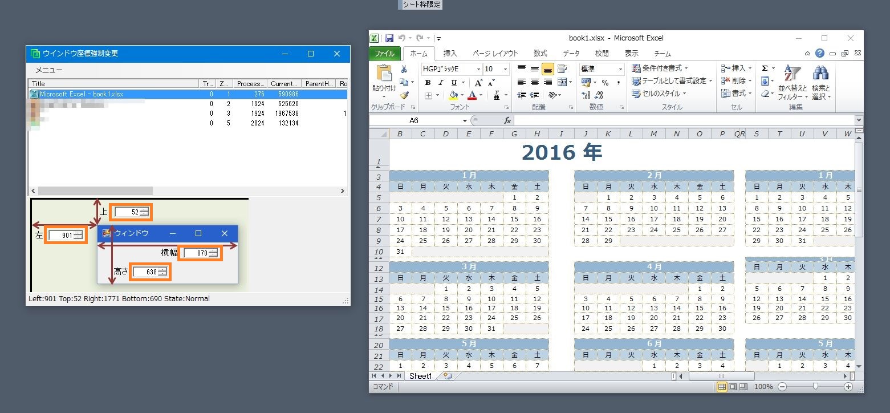Viewport: 890px width, 413px height.
Task: Click the 検索と選択 binoculars button
Action: [821, 83]
